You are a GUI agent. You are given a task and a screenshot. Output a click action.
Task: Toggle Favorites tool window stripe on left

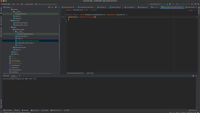(1, 103)
